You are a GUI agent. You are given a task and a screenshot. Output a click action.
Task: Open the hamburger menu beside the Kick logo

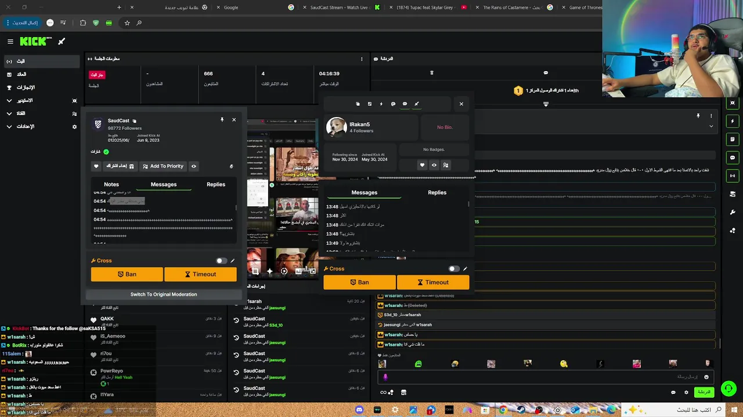tap(10, 41)
